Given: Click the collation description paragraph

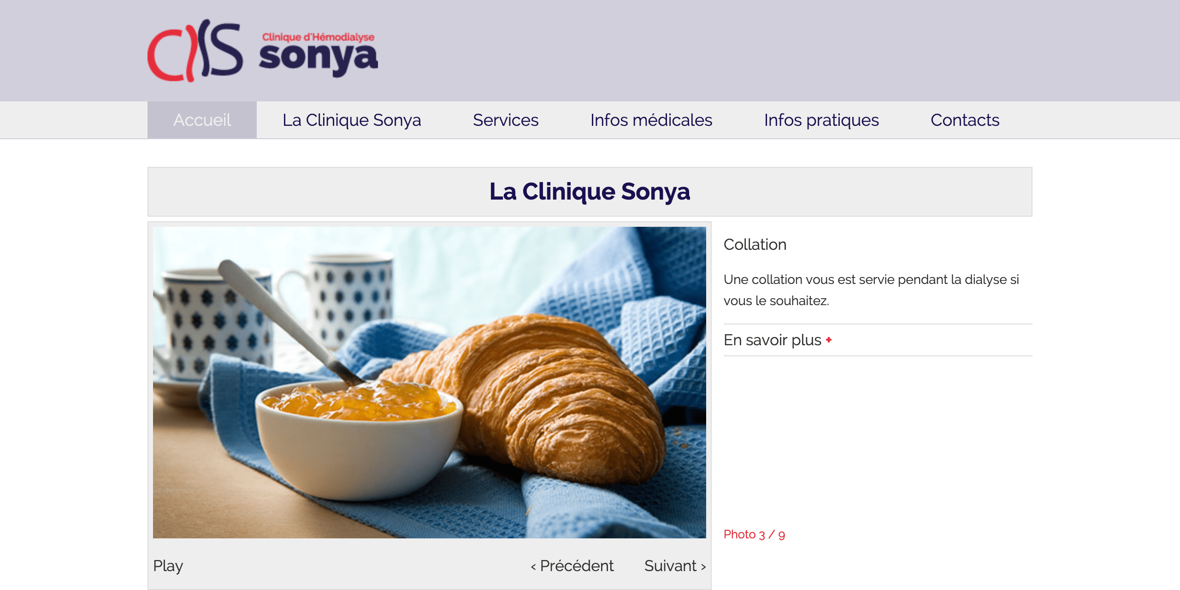Looking at the screenshot, I should (871, 290).
